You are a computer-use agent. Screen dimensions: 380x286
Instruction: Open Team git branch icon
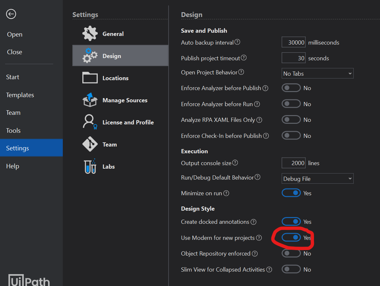[90, 144]
